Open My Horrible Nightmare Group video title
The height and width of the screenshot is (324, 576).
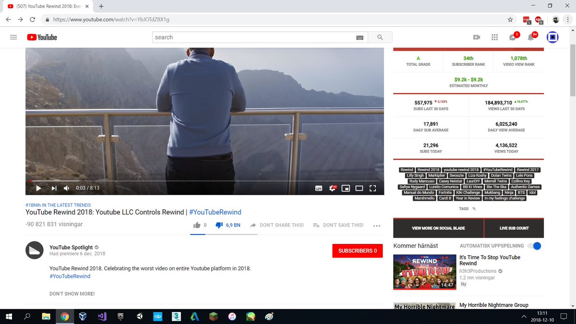493,305
